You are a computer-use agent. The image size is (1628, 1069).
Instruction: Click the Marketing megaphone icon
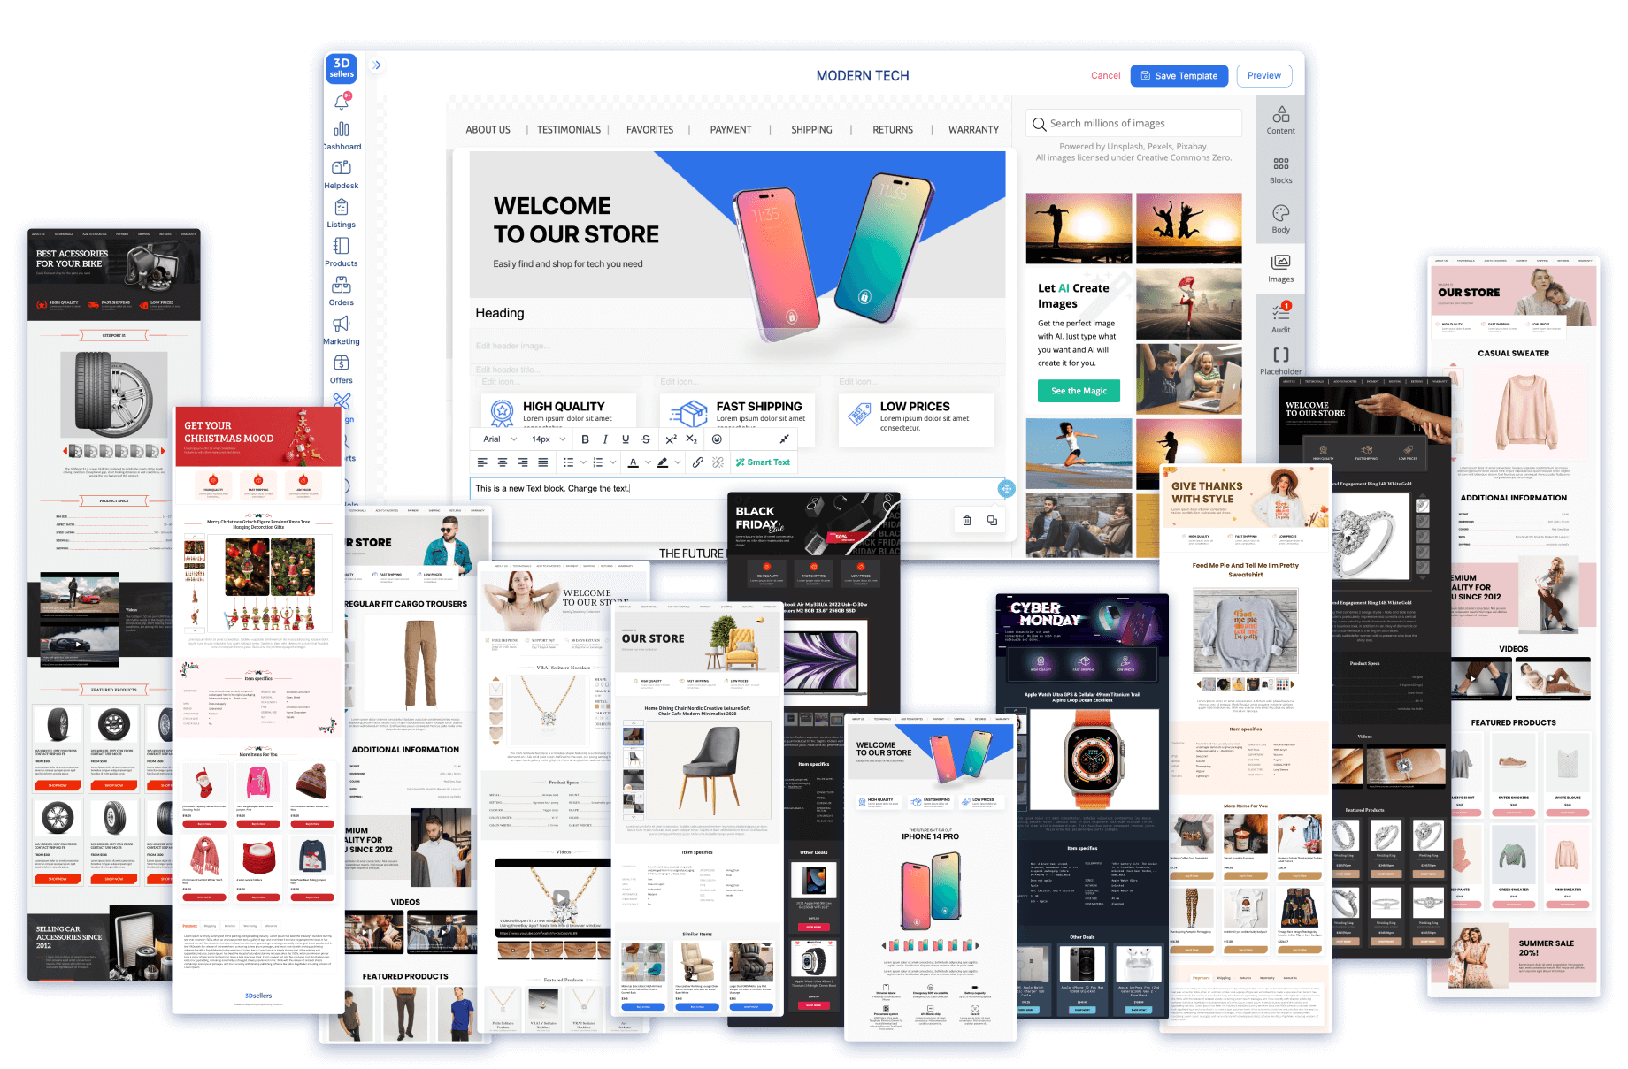pos(342,325)
